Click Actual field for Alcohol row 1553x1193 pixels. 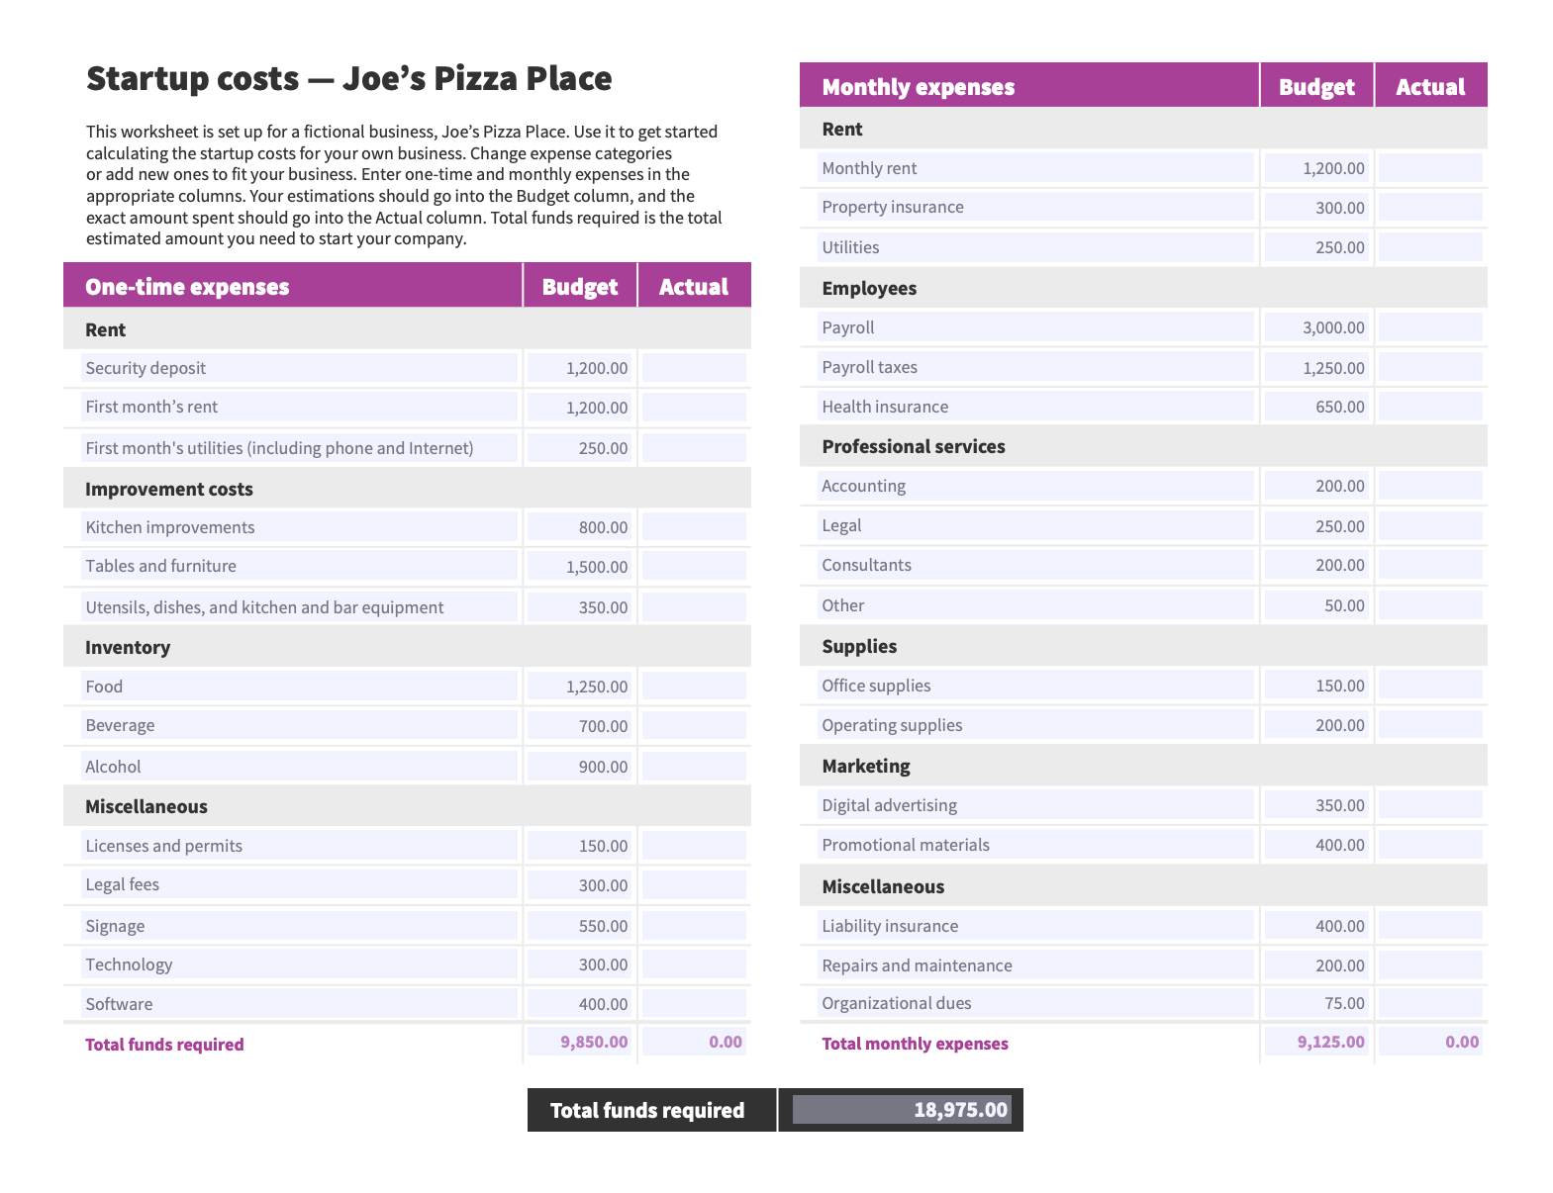pos(694,766)
